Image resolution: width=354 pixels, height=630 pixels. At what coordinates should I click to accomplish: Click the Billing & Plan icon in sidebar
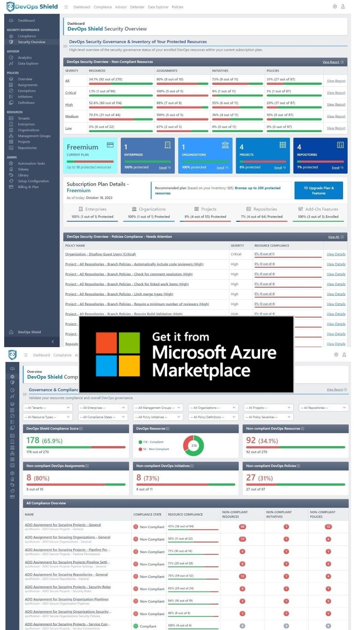tap(11, 187)
